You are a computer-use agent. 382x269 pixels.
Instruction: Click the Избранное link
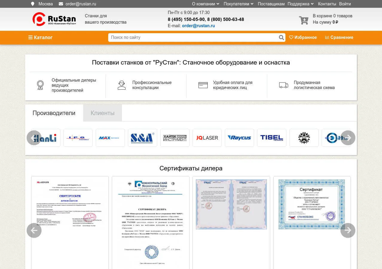pos(303,37)
